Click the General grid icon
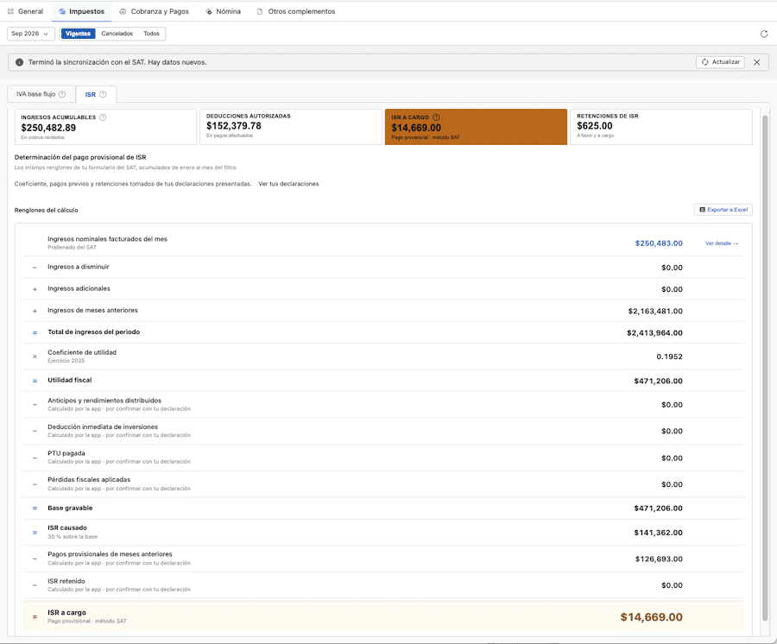Image resolution: width=777 pixels, height=644 pixels. [x=11, y=11]
